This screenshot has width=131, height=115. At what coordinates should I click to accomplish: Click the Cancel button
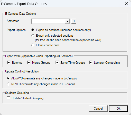point(98,109)
